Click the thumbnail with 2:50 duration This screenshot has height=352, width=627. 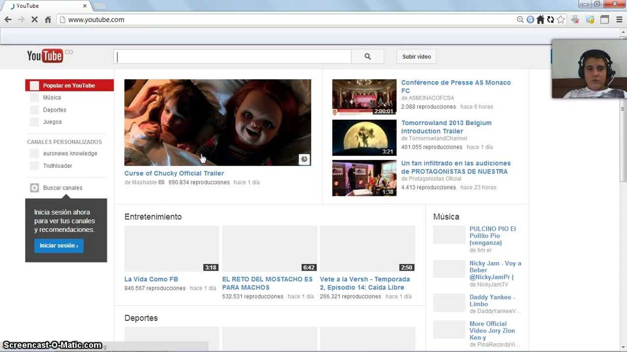(x=367, y=248)
